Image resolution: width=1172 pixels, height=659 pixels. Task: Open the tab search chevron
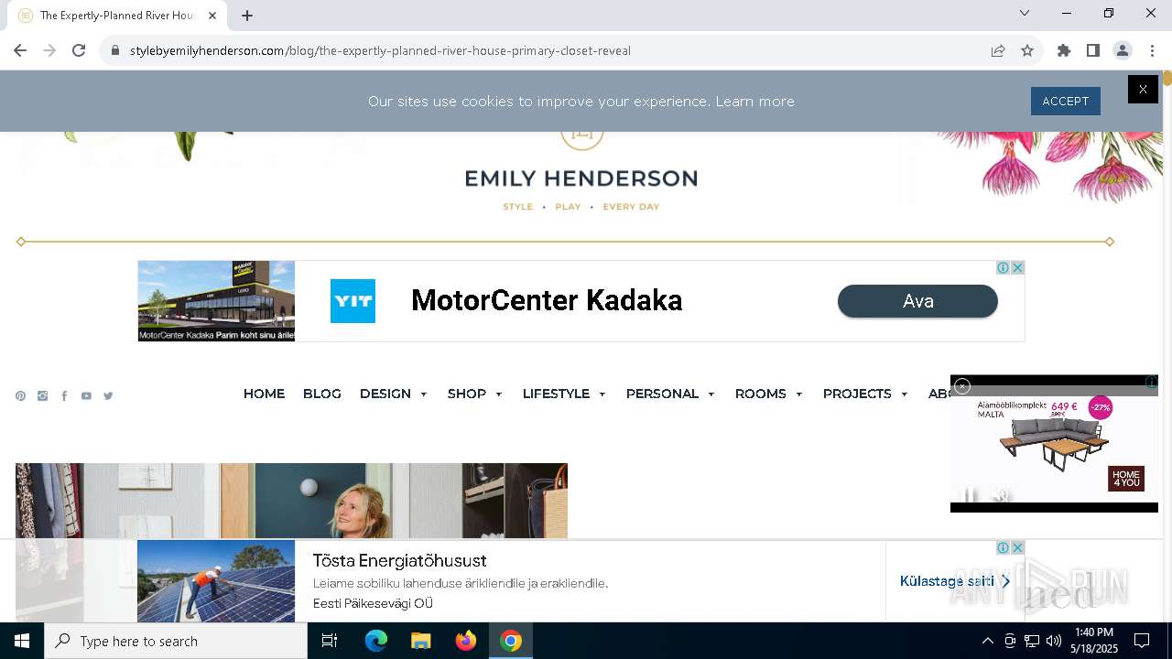click(x=1025, y=13)
